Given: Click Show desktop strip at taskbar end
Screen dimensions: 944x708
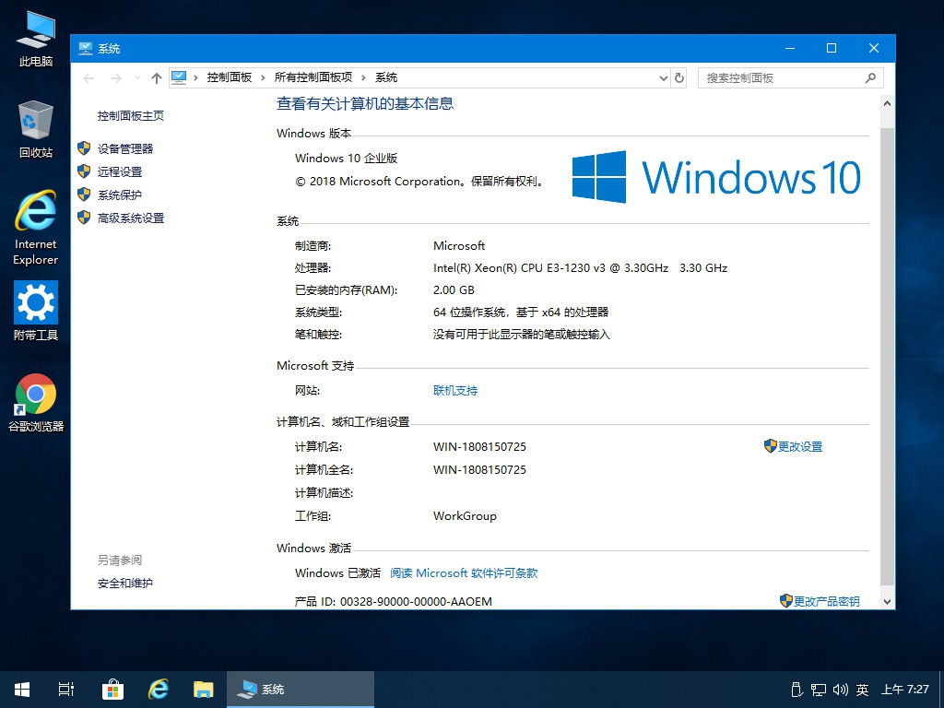Looking at the screenshot, I should pyautogui.click(x=941, y=690).
